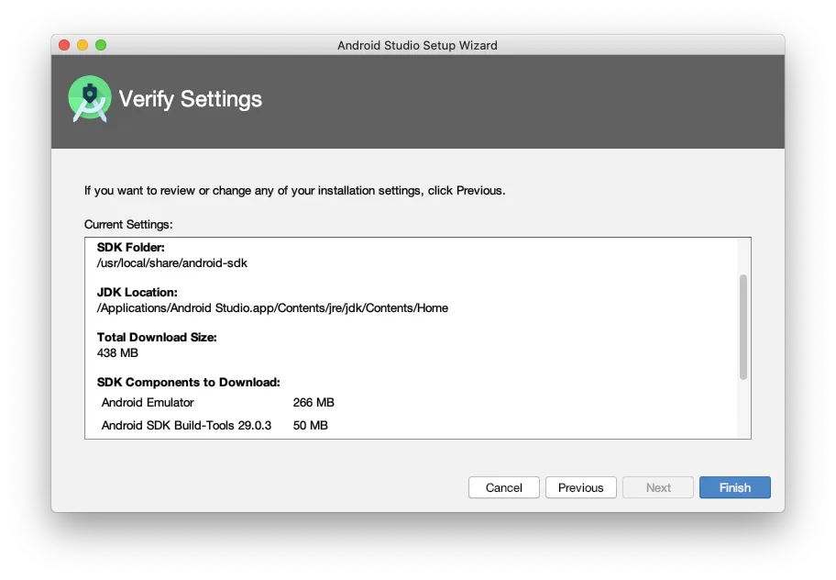
Task: Click the SDK Components to Download heading
Action: coord(188,382)
